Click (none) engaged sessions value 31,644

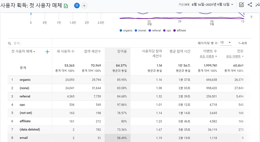tap(96, 88)
